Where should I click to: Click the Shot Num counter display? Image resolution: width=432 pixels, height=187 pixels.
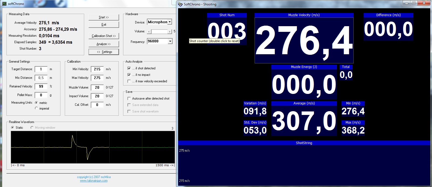pos(227,30)
